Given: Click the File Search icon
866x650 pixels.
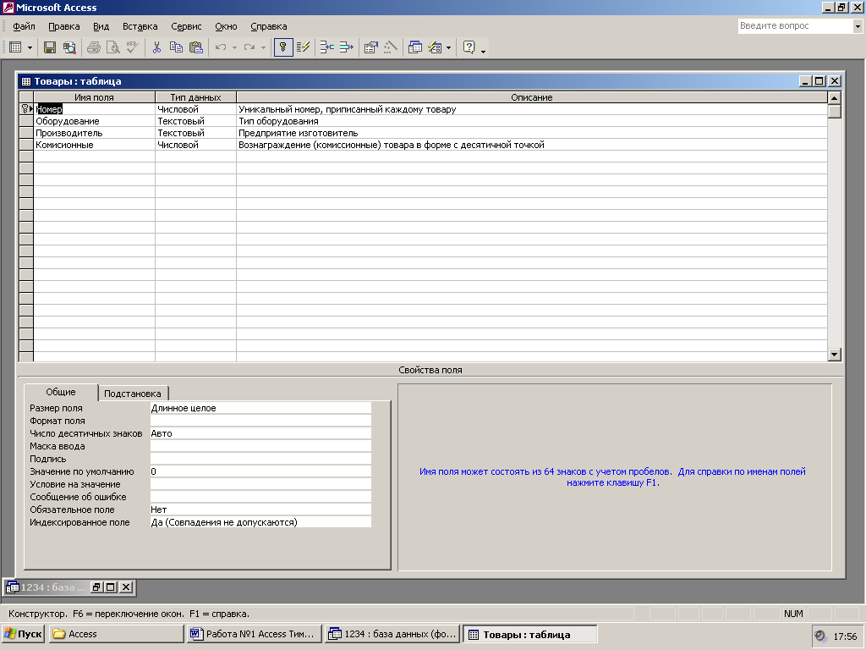Looking at the screenshot, I should [69, 47].
